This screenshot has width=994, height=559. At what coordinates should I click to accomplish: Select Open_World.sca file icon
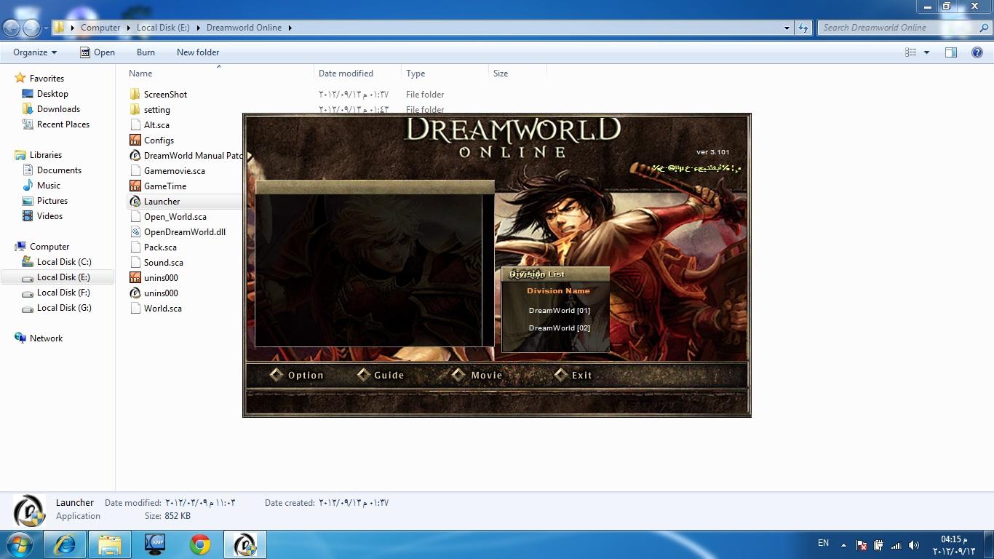pyautogui.click(x=135, y=217)
